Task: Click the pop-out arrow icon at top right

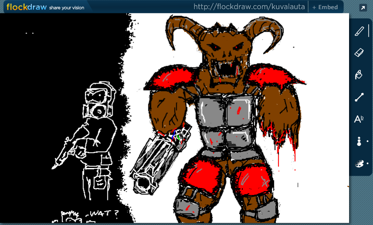Action: (363, 7)
